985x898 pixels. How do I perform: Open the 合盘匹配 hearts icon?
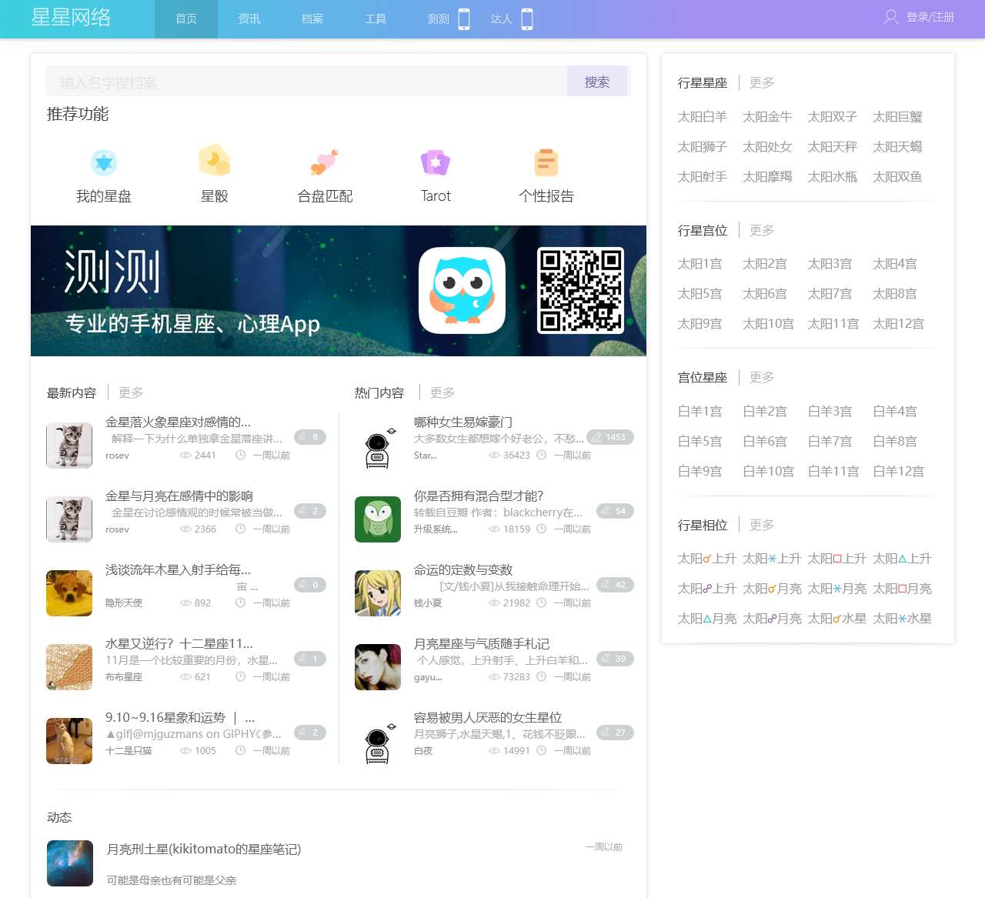point(325,162)
